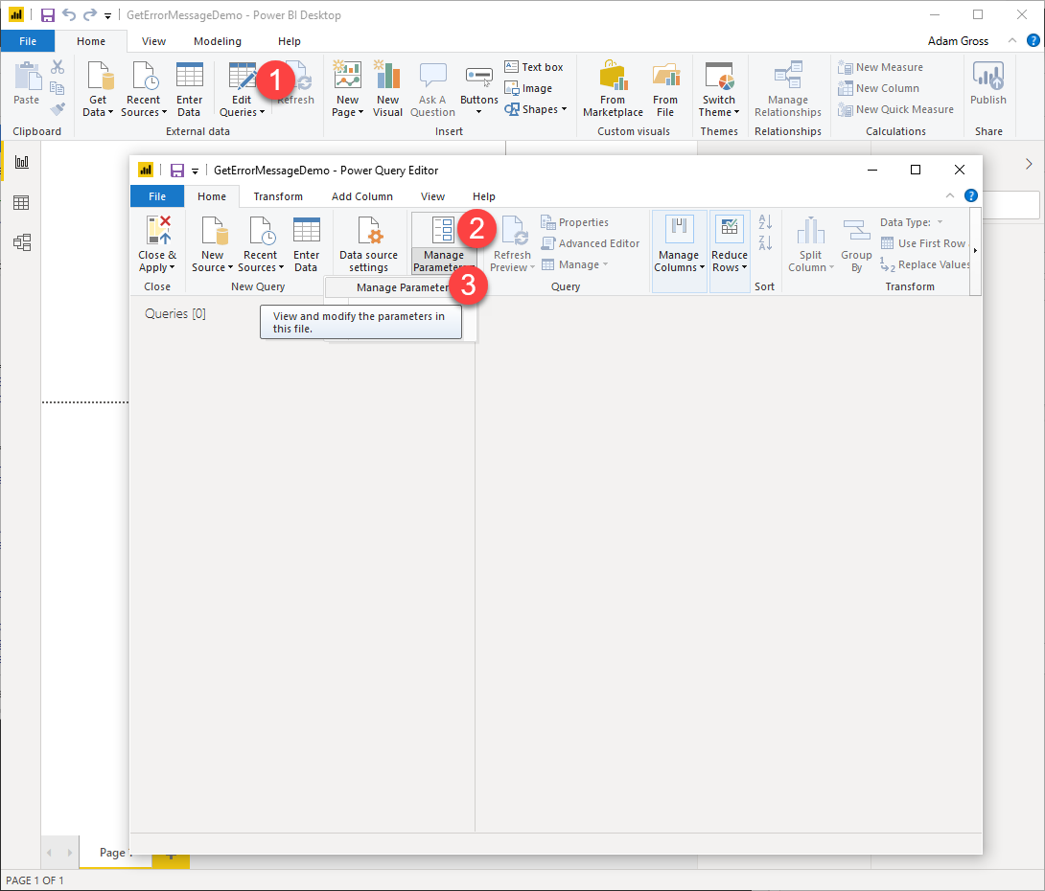
Task: Open Advanced Editor in Query group
Action: [591, 243]
